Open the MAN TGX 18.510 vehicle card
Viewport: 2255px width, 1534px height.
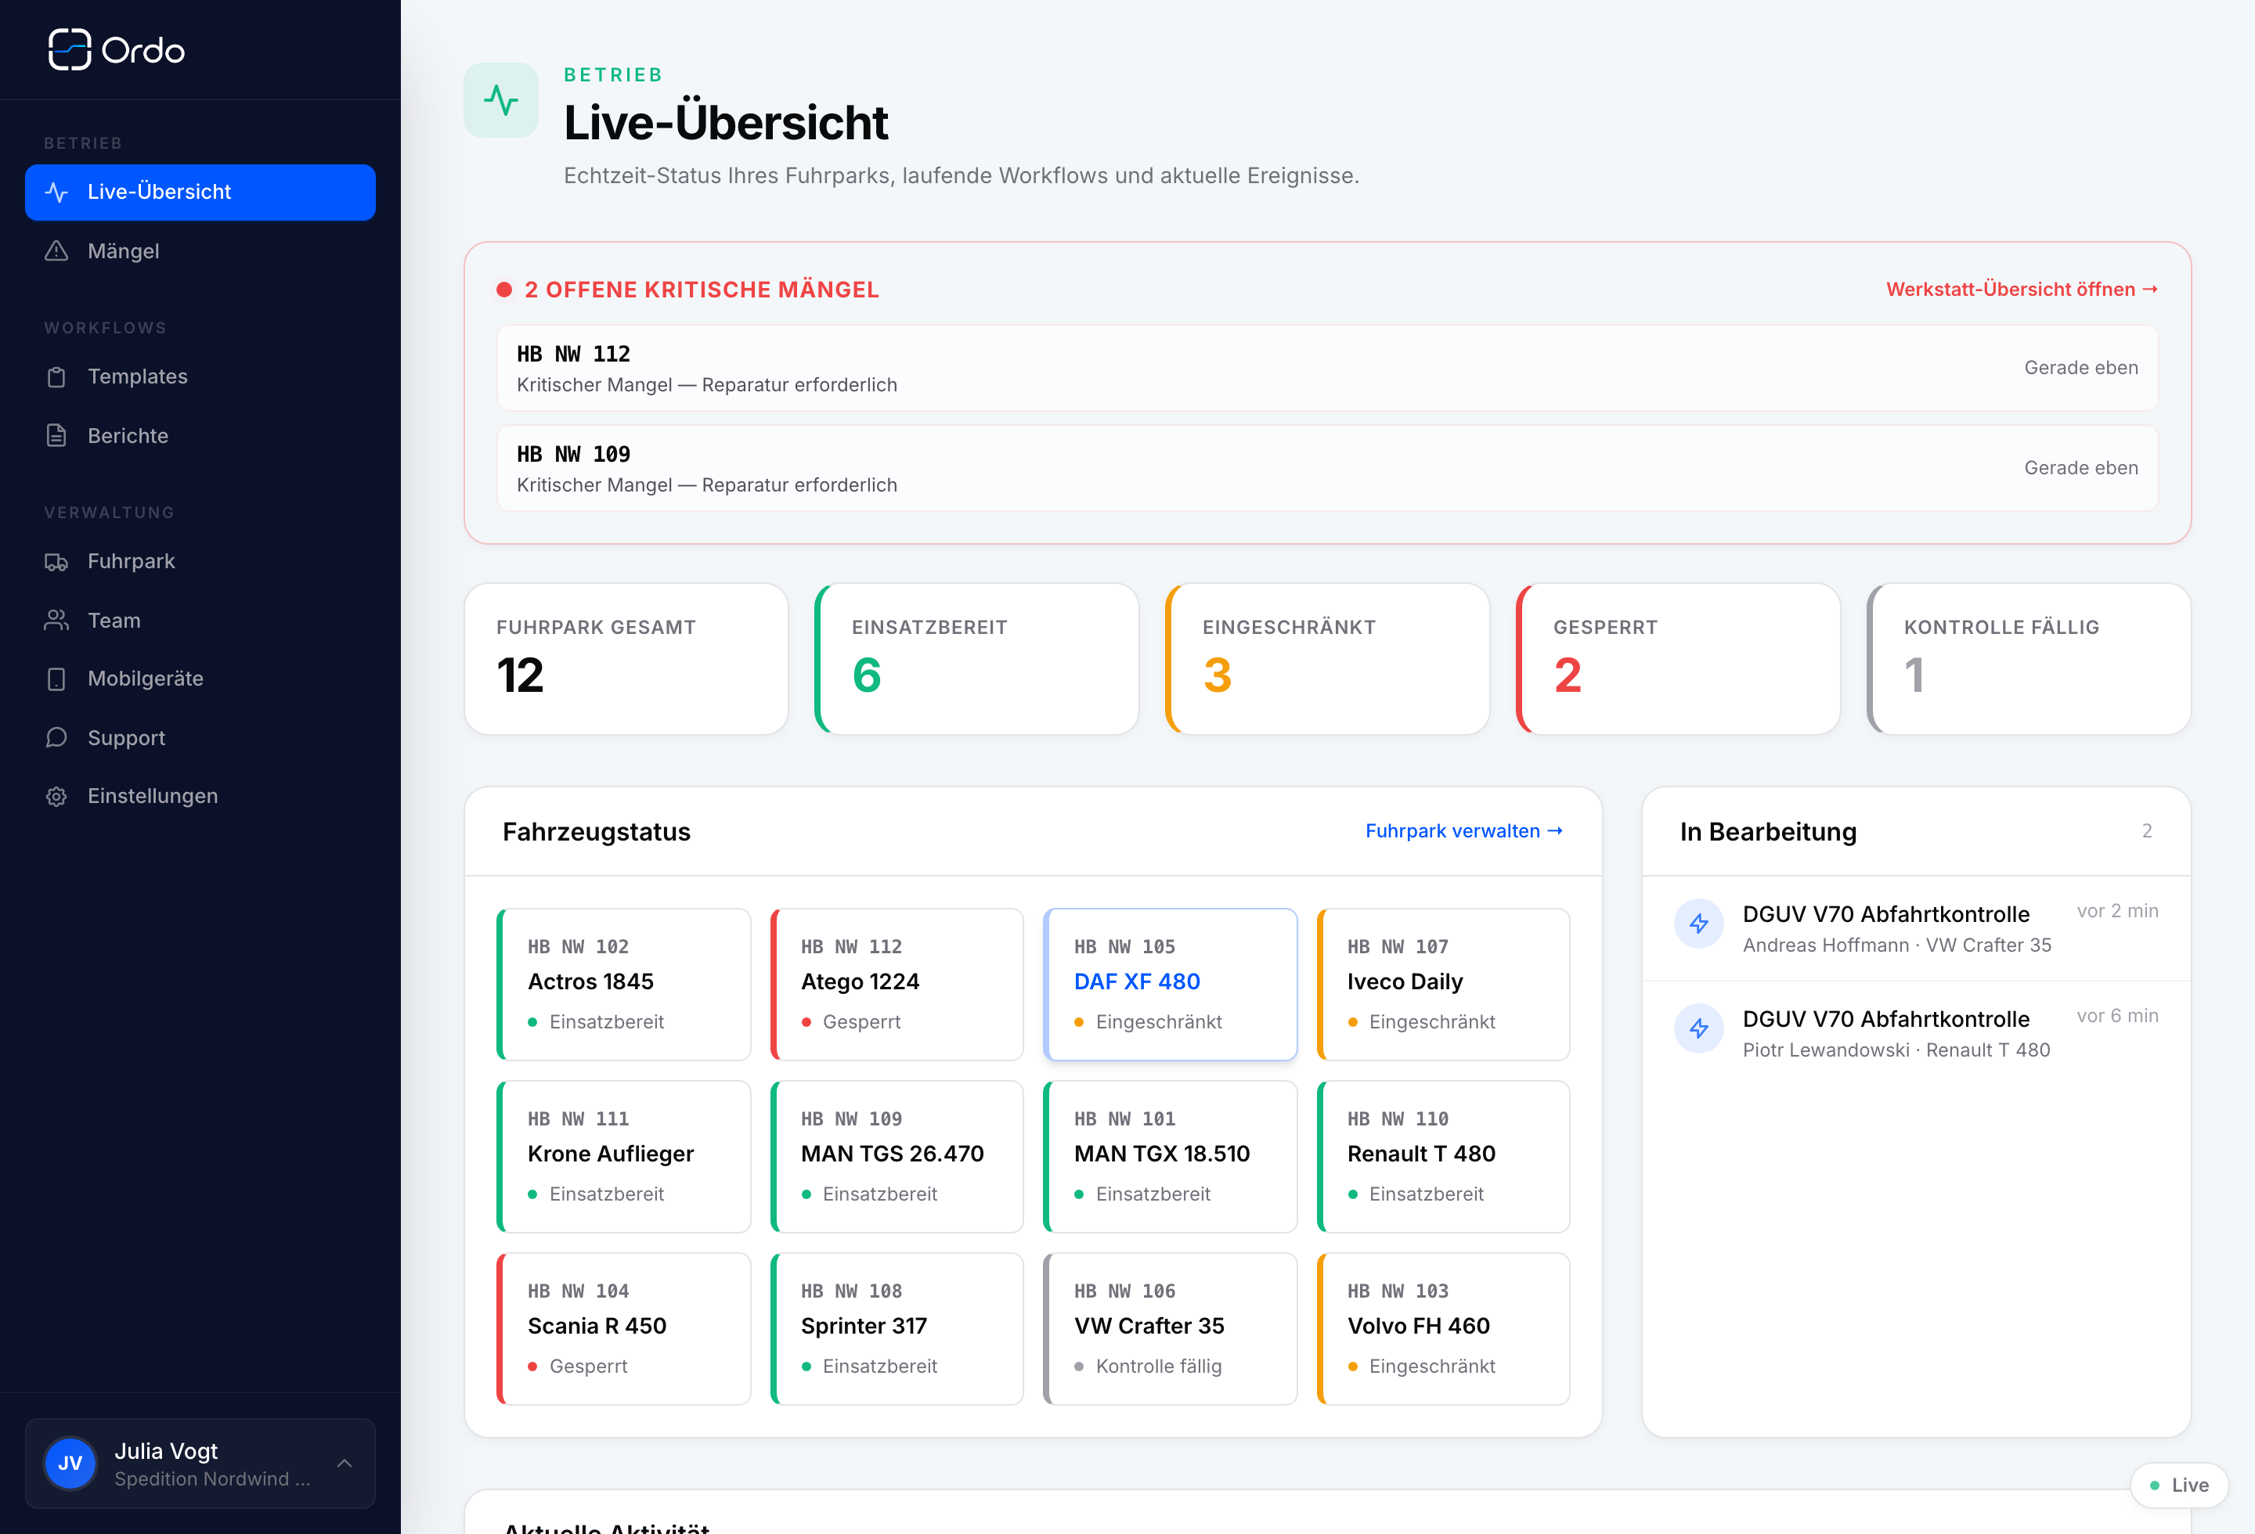coord(1171,1157)
